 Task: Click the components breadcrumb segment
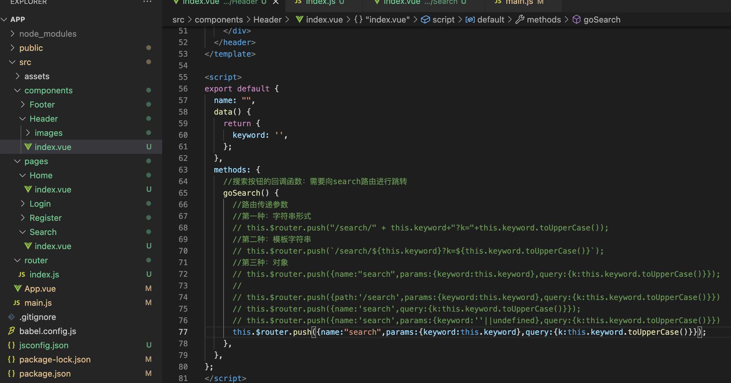point(219,20)
